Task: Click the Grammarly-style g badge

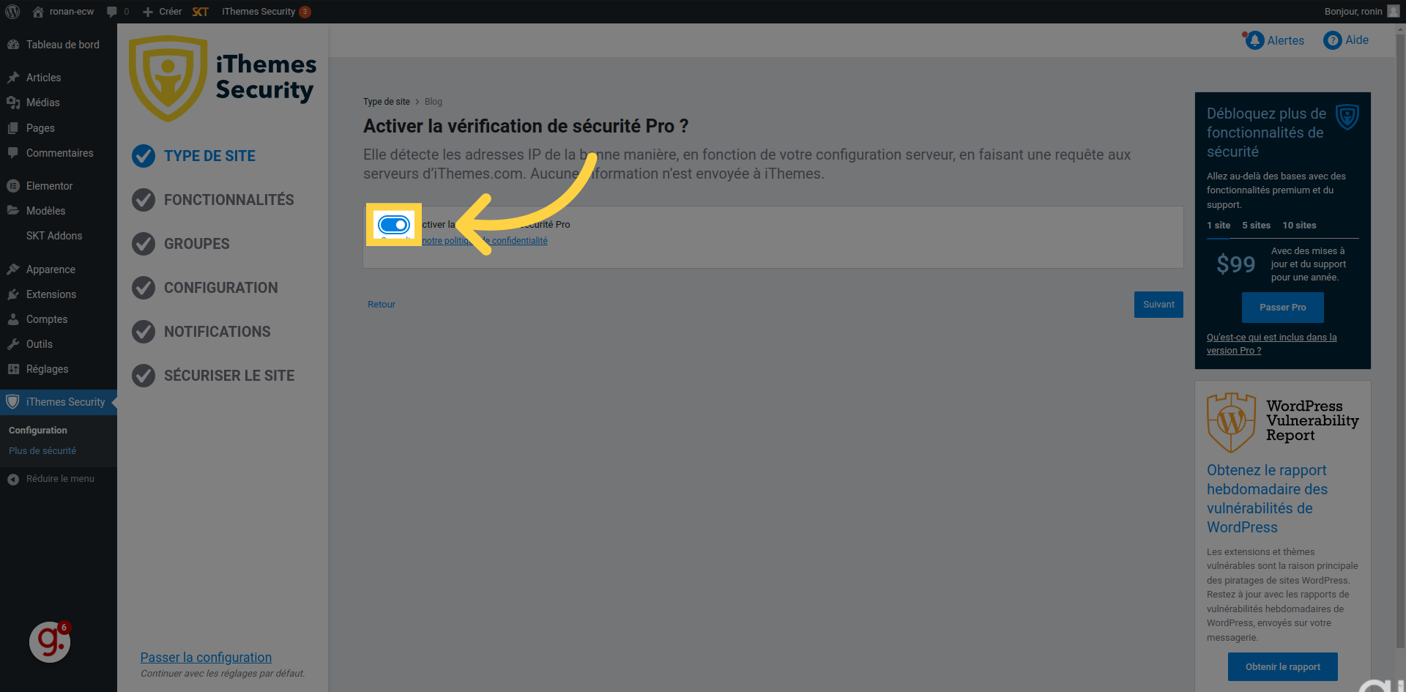Action: point(50,642)
